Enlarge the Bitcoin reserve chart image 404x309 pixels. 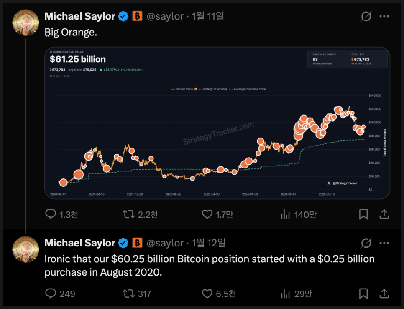coord(217,123)
